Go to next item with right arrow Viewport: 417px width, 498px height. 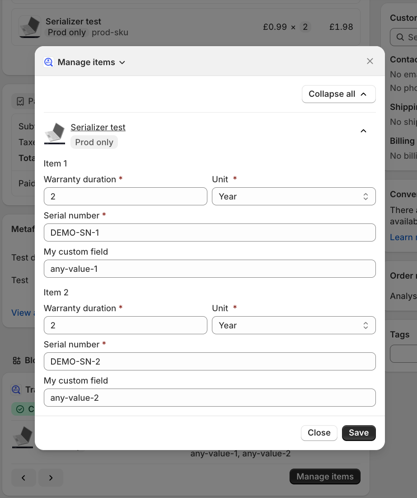click(51, 478)
